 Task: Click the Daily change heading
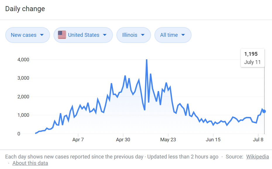tap(25, 9)
